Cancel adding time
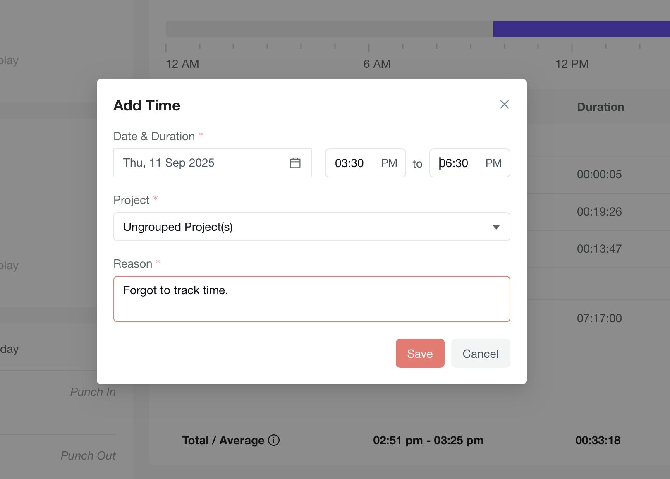The image size is (670, 479). (480, 353)
